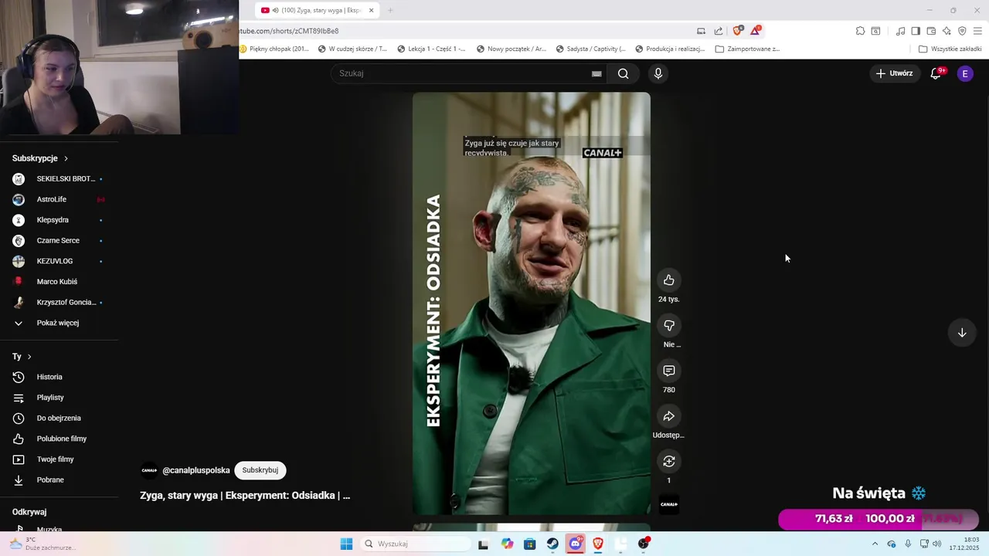Viewport: 989px width, 556px height.
Task: Open Brave Wallet icon
Action: coord(931,31)
